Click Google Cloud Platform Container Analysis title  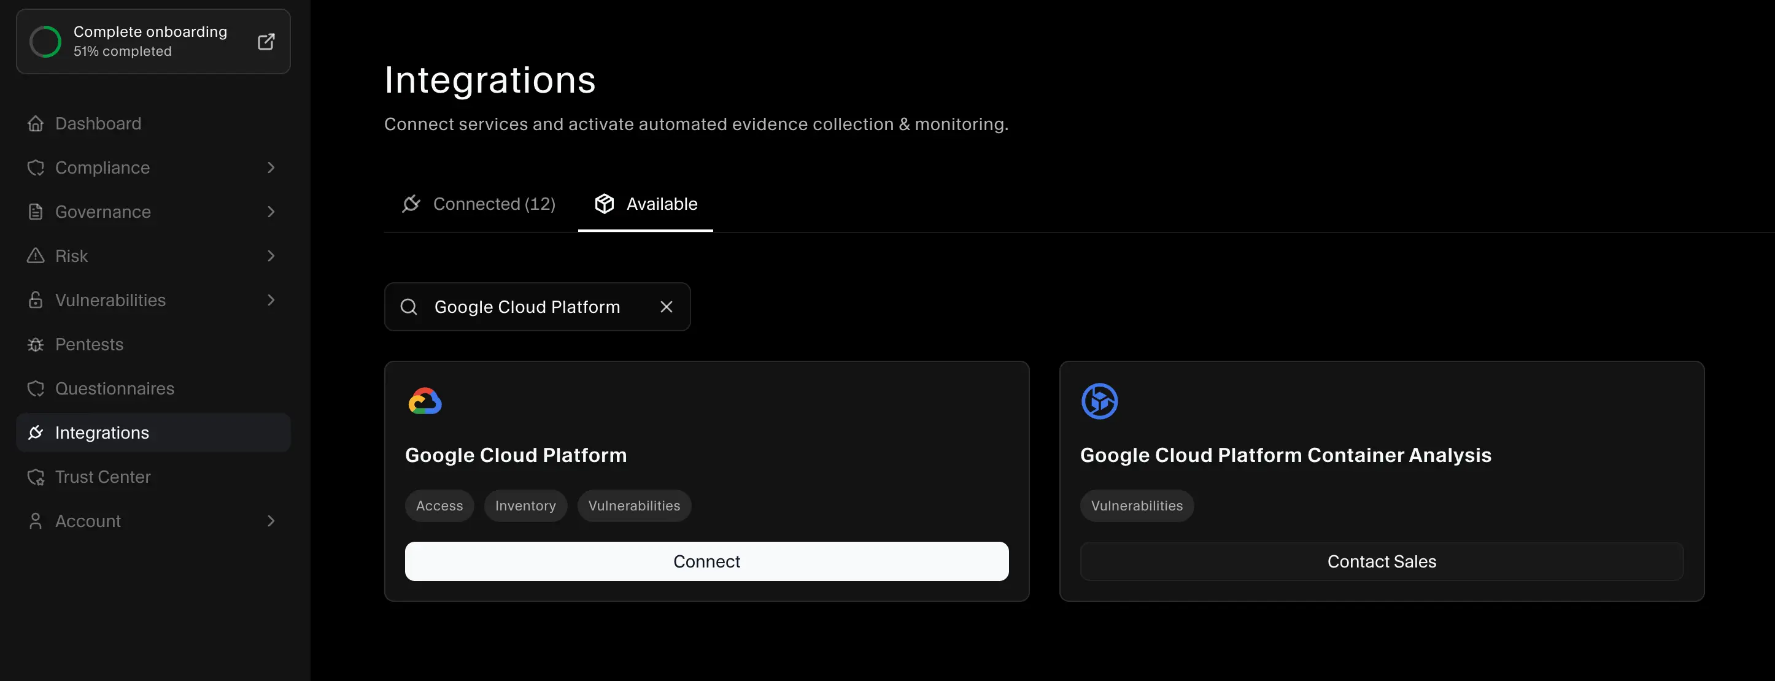coord(1286,455)
